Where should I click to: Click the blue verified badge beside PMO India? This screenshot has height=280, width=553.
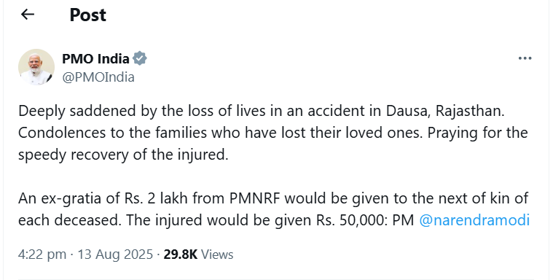(x=140, y=58)
